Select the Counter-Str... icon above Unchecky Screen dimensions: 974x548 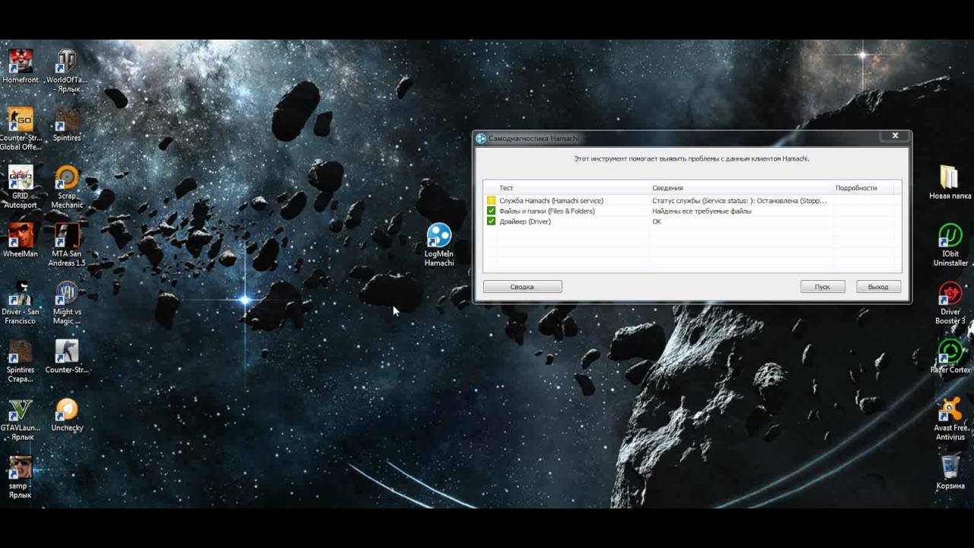(x=67, y=355)
